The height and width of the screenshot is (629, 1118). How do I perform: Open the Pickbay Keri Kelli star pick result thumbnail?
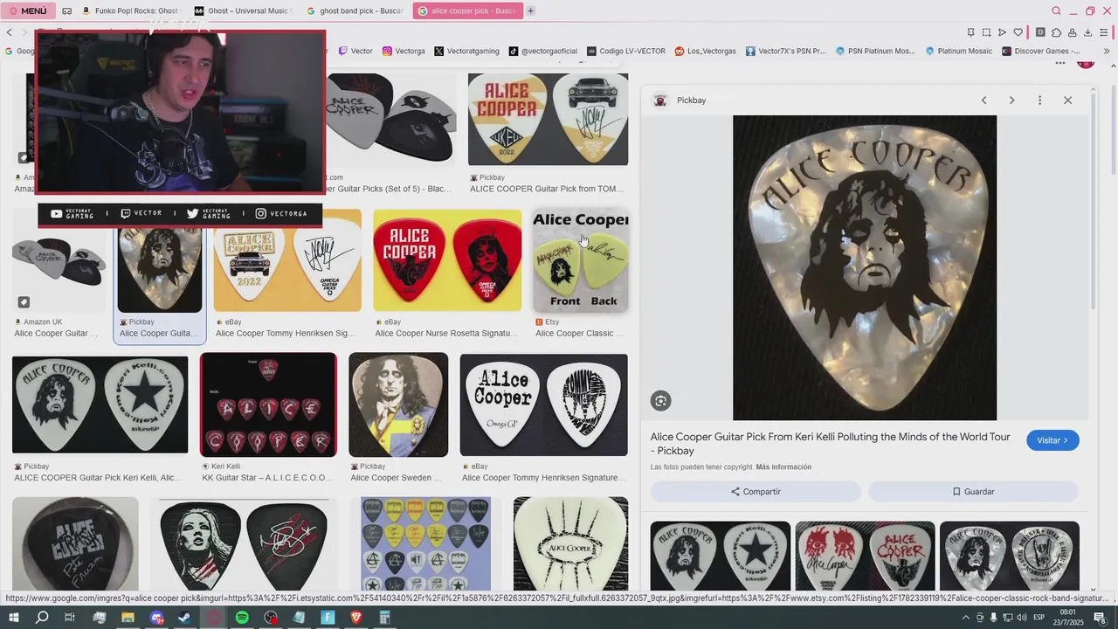(100, 404)
